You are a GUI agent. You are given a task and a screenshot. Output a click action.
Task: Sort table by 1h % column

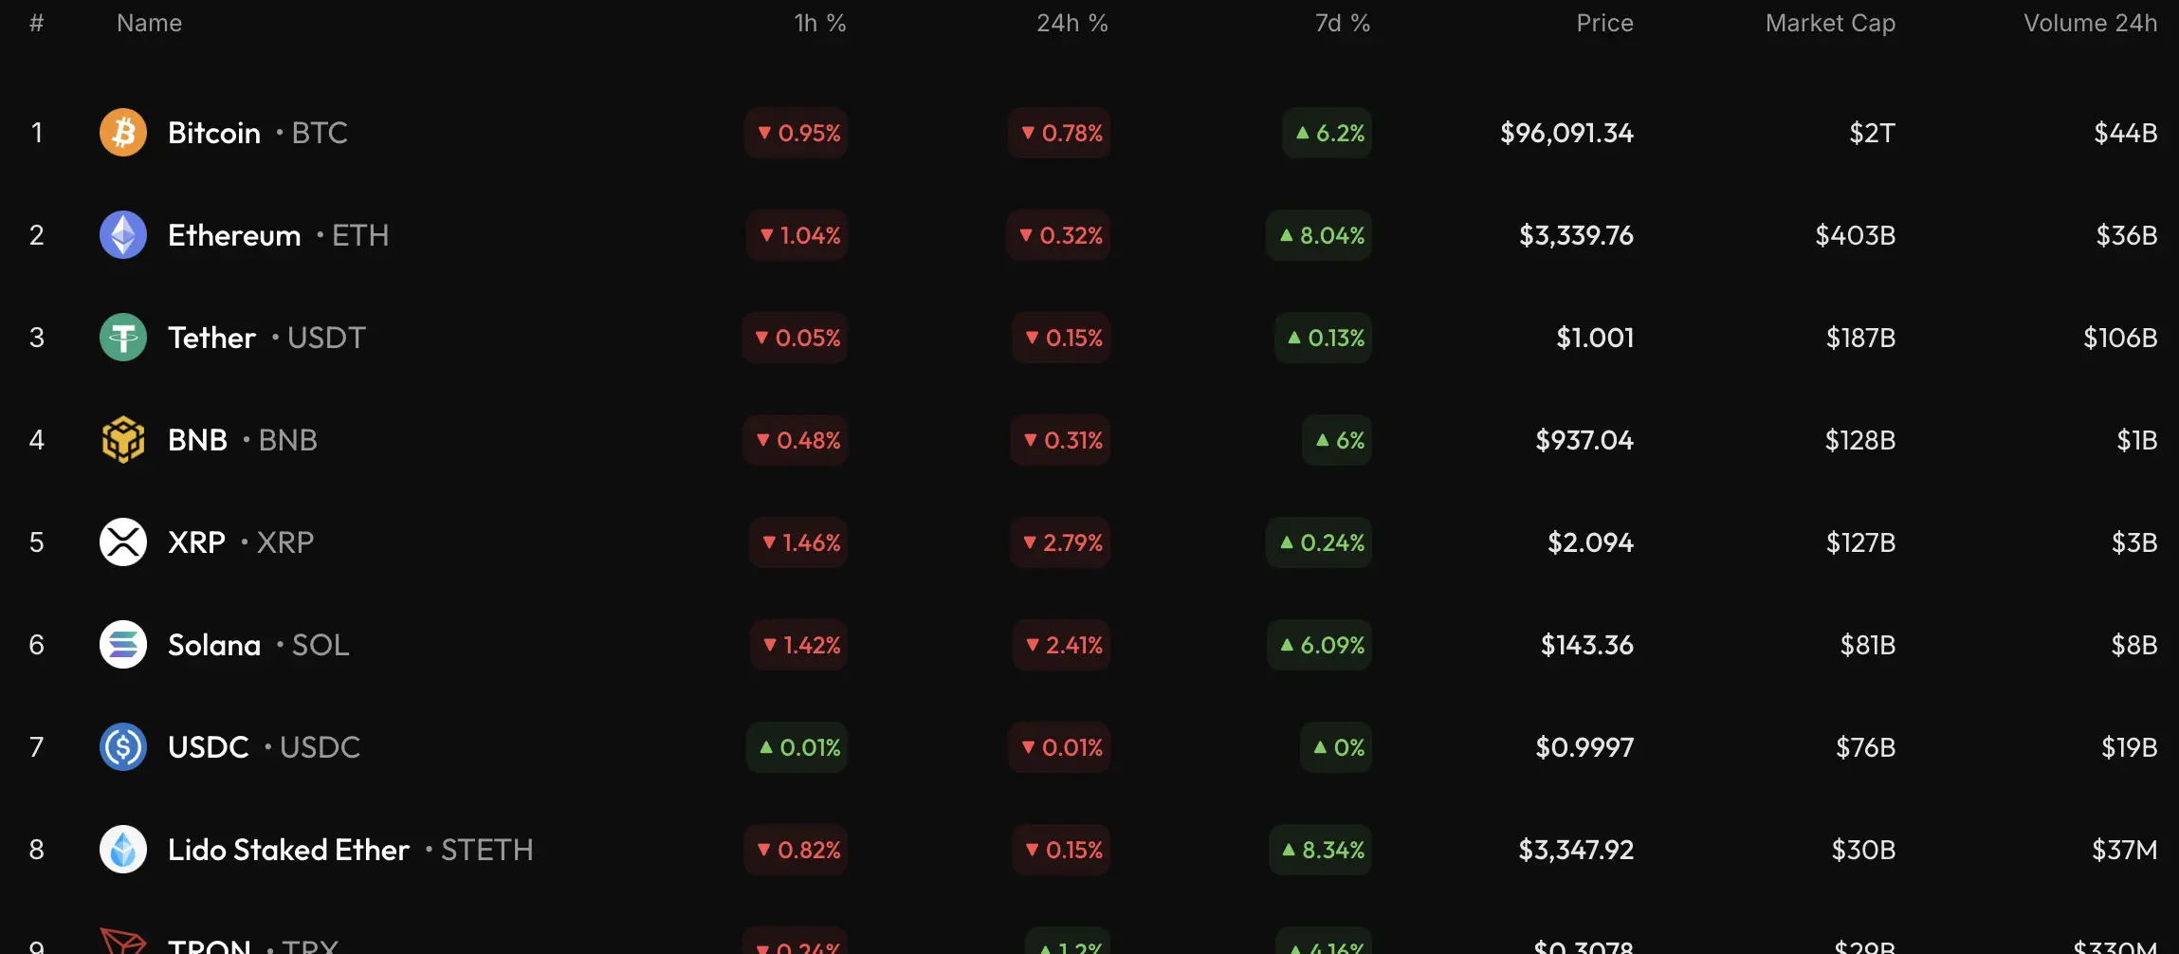(x=819, y=23)
